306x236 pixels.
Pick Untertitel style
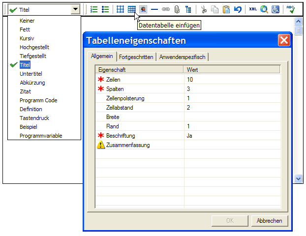point(31,74)
